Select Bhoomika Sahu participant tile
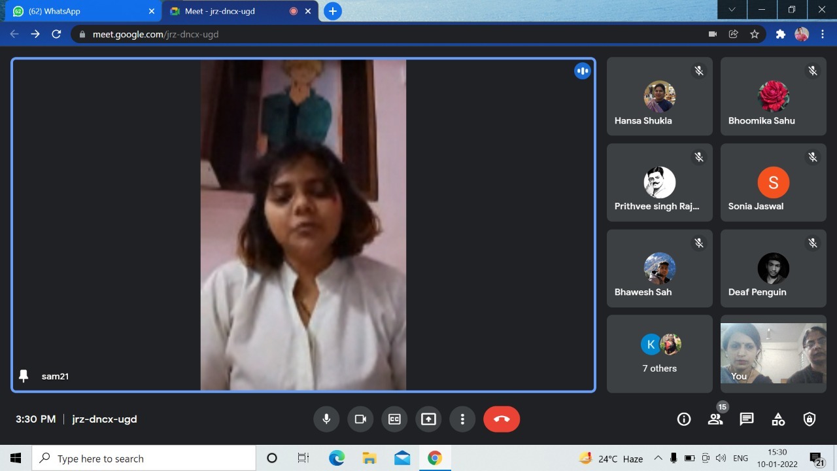 (x=774, y=96)
